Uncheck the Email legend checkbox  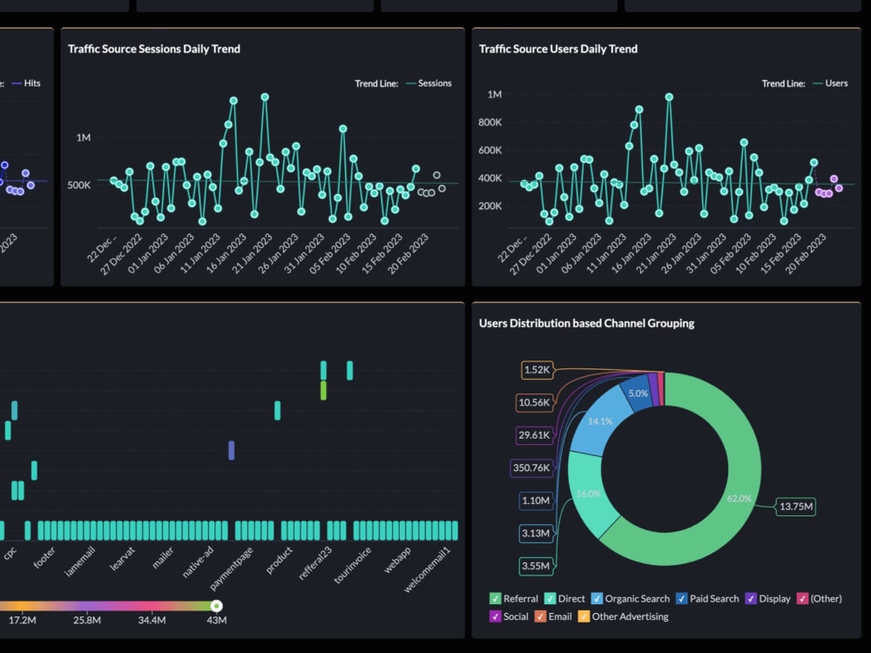tap(540, 616)
